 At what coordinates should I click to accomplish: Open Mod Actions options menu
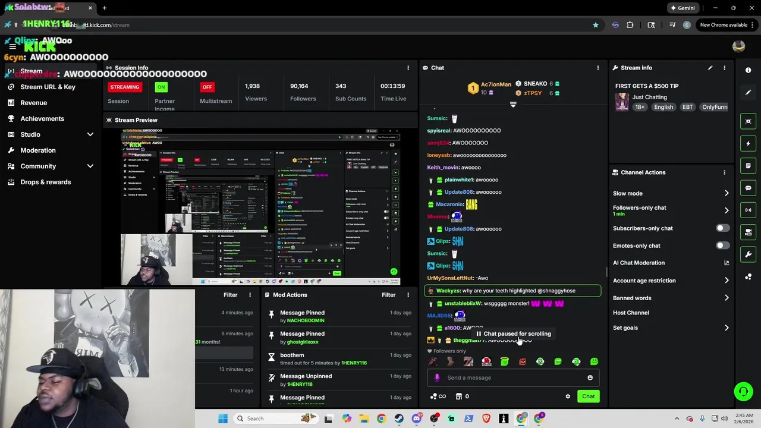408,295
